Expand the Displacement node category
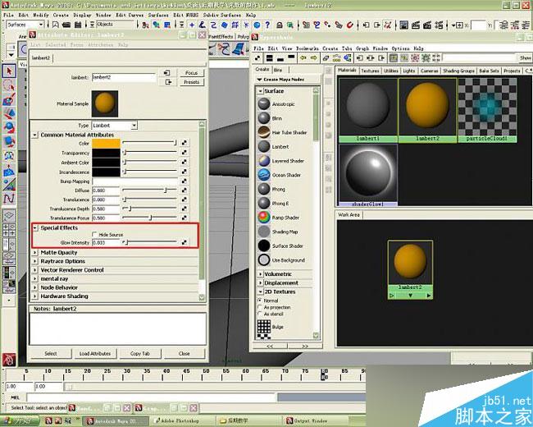This screenshot has width=533, height=427. click(x=261, y=283)
